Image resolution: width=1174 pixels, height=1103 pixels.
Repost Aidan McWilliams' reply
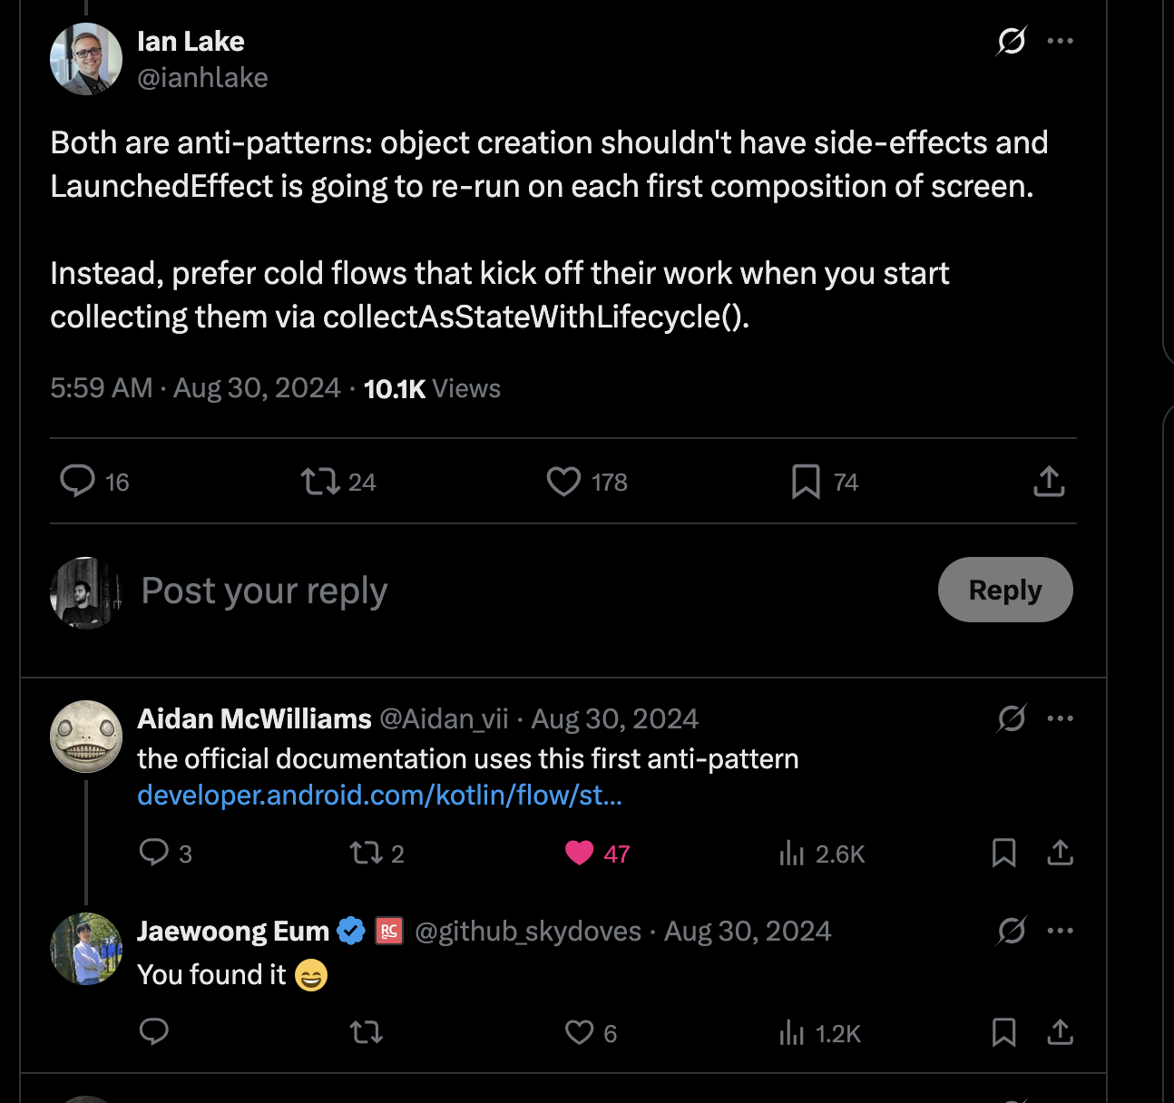(x=367, y=854)
